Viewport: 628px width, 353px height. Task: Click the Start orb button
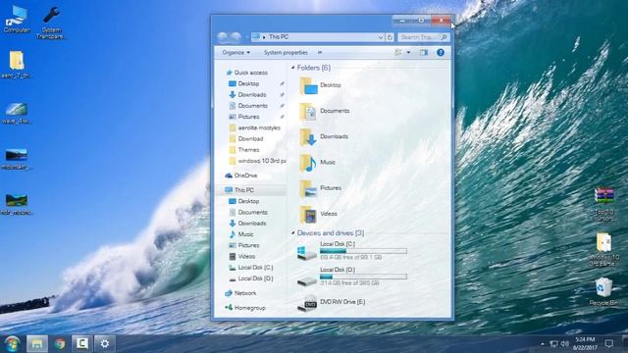(12, 344)
